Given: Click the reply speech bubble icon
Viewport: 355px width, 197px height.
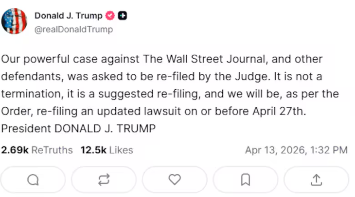Looking at the screenshot, I should click(x=33, y=180).
